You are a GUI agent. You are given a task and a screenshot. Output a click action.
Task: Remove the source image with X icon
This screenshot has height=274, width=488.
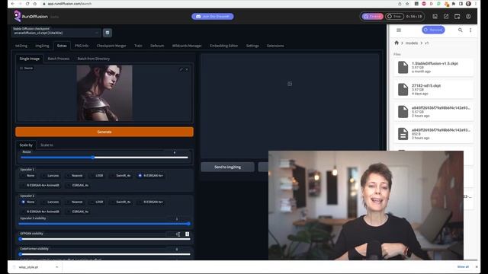[x=187, y=69]
